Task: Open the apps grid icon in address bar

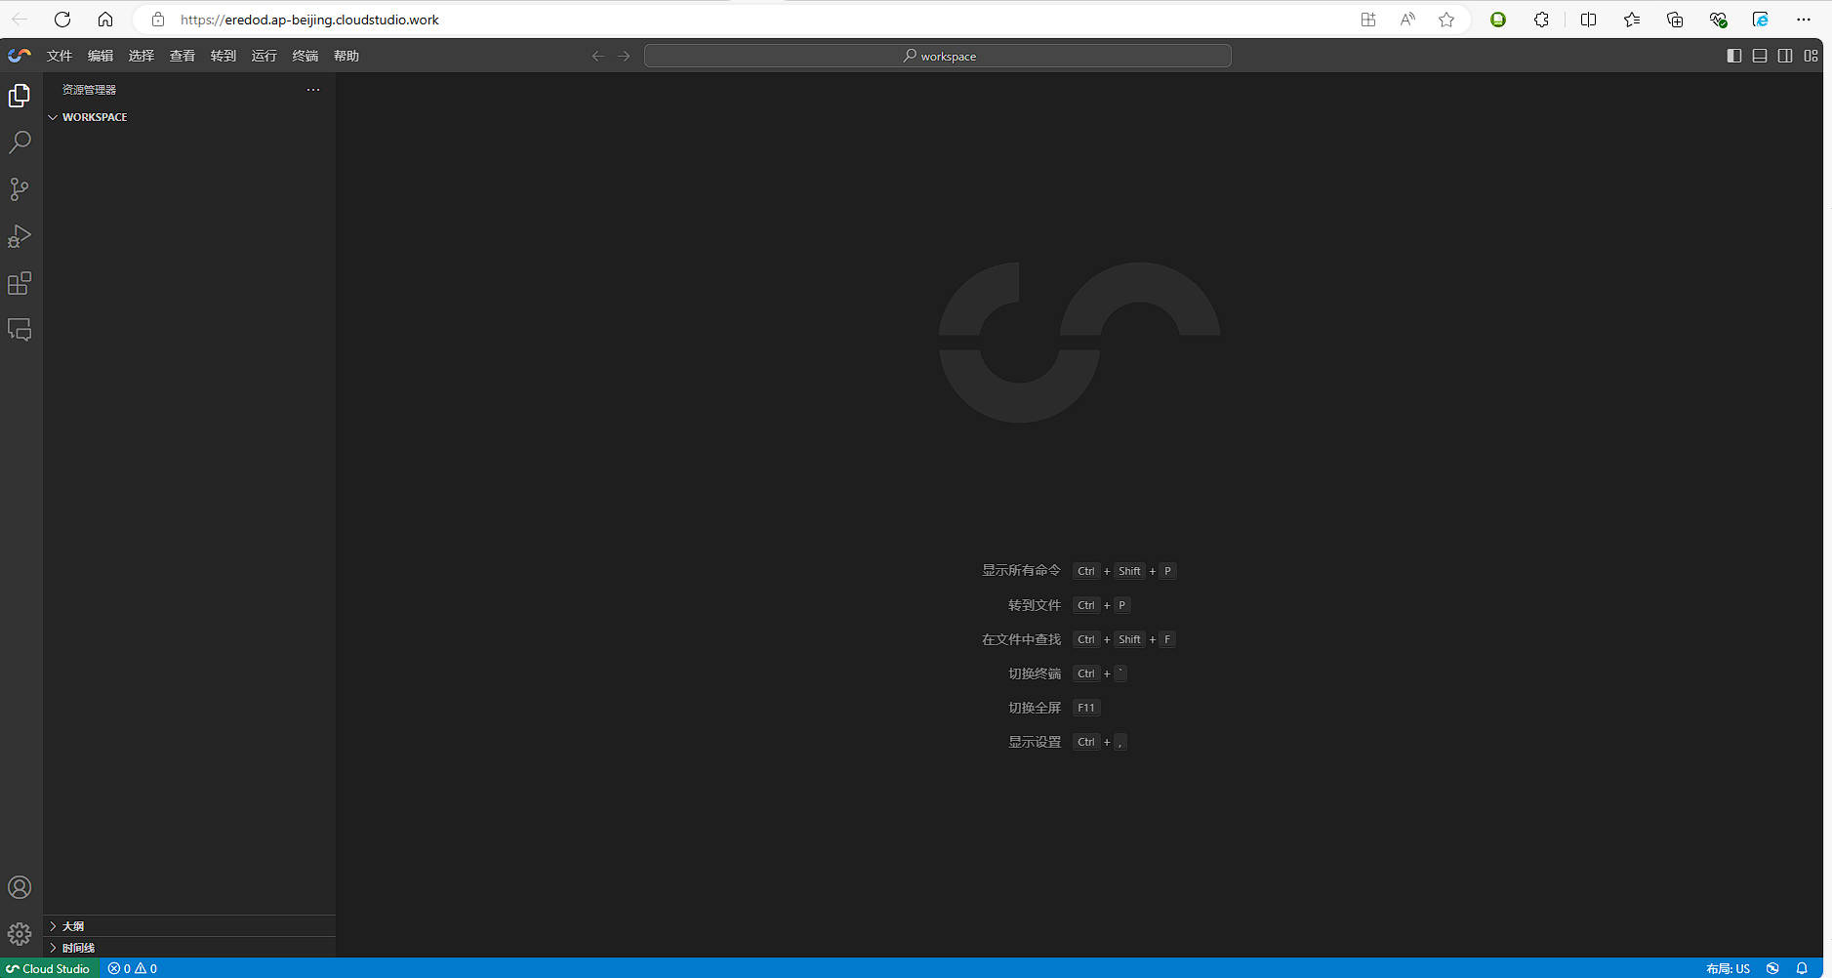Action: (1368, 20)
